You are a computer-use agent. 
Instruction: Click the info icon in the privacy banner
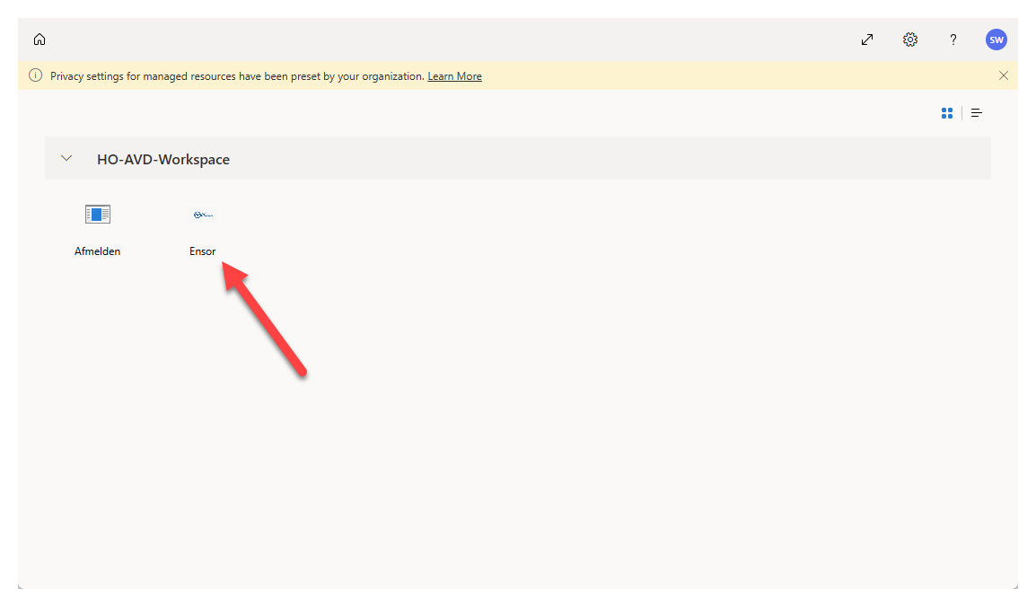(36, 76)
